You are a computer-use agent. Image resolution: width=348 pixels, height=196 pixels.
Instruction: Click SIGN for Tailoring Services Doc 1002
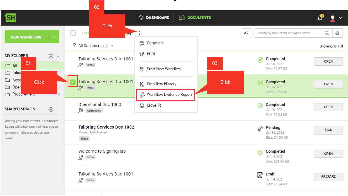[x=328, y=130]
